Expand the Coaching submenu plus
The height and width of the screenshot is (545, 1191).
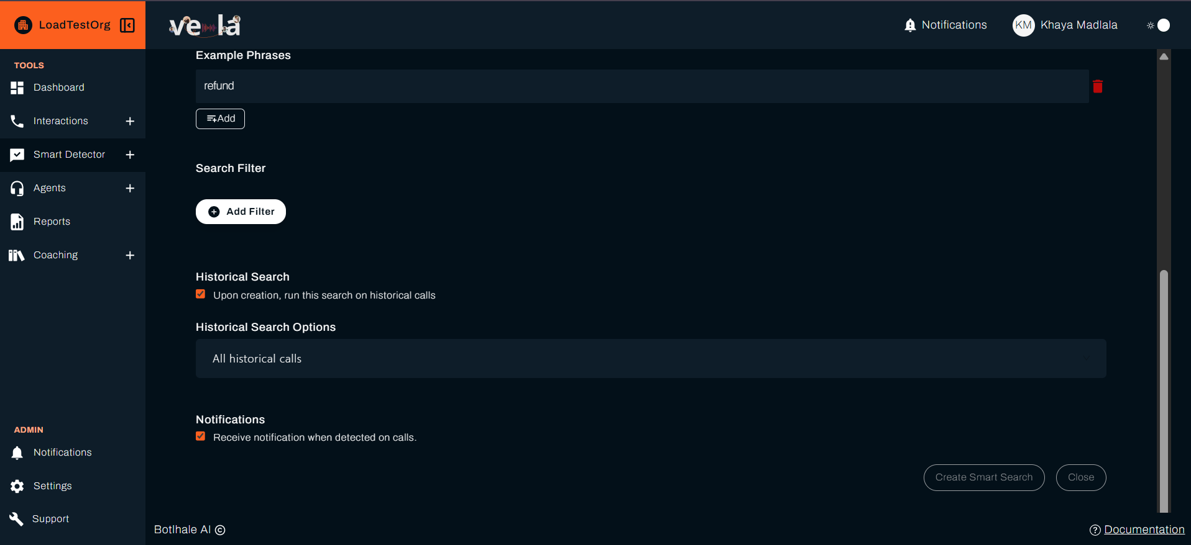tap(130, 255)
